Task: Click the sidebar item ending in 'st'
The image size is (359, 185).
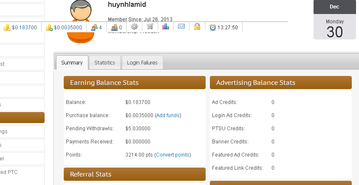Action: pyautogui.click(x=22, y=64)
